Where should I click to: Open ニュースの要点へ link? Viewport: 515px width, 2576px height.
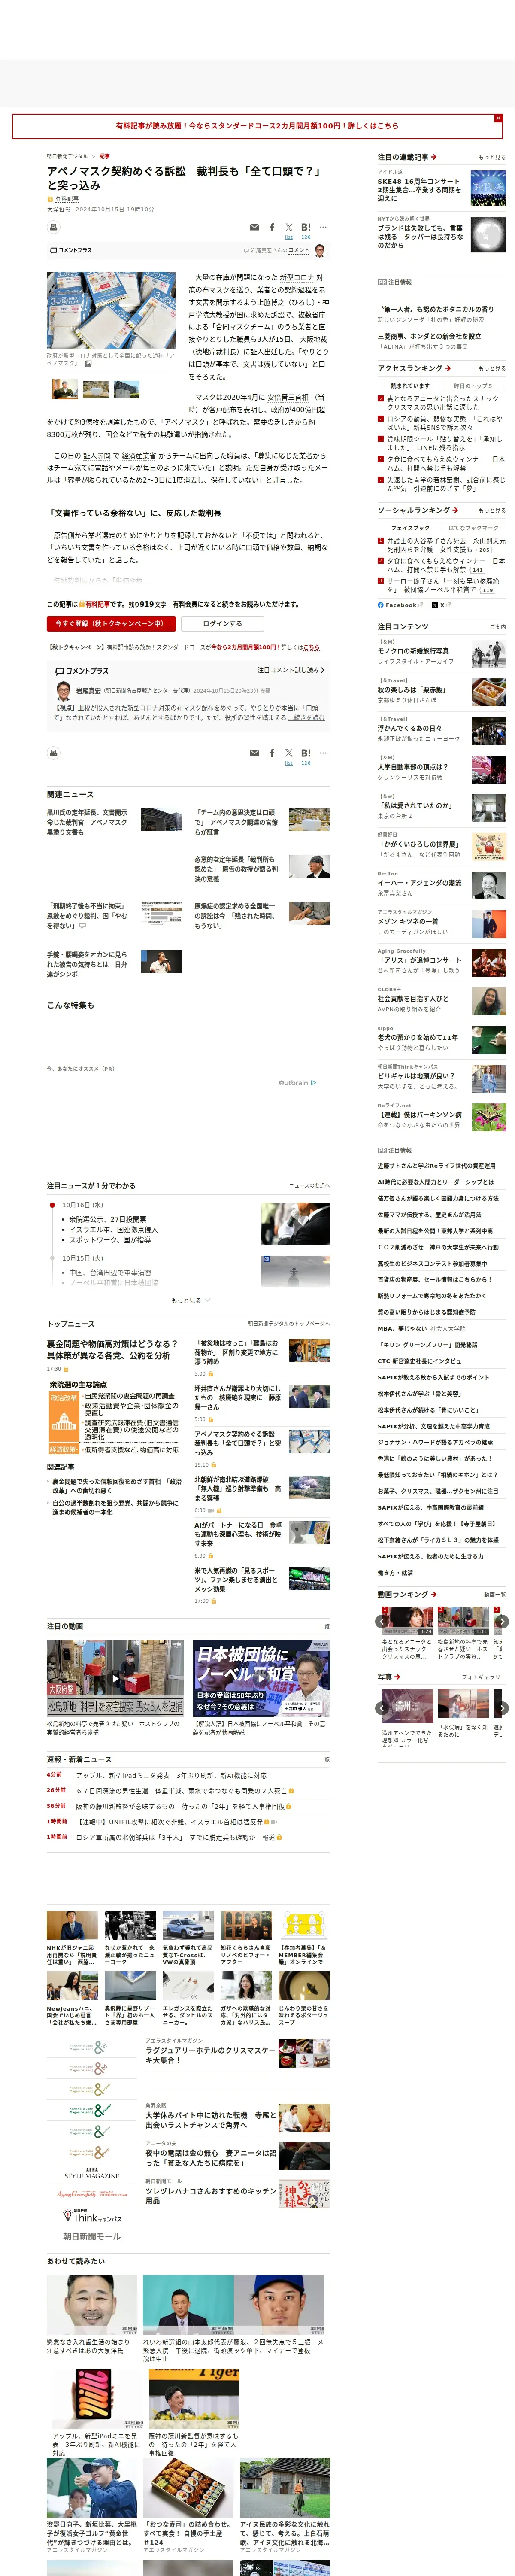(309, 1185)
